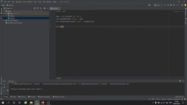The width and height of the screenshot is (187, 105).
Task: Open the Edit menu
Action: point(9,2)
